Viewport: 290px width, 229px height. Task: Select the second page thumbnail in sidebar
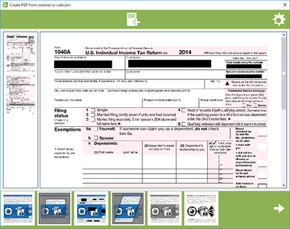tap(20, 94)
